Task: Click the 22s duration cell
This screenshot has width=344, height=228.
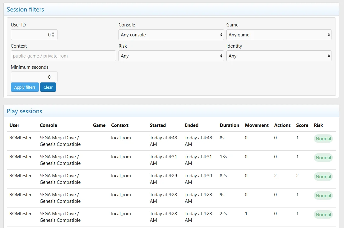Action: pos(223,214)
